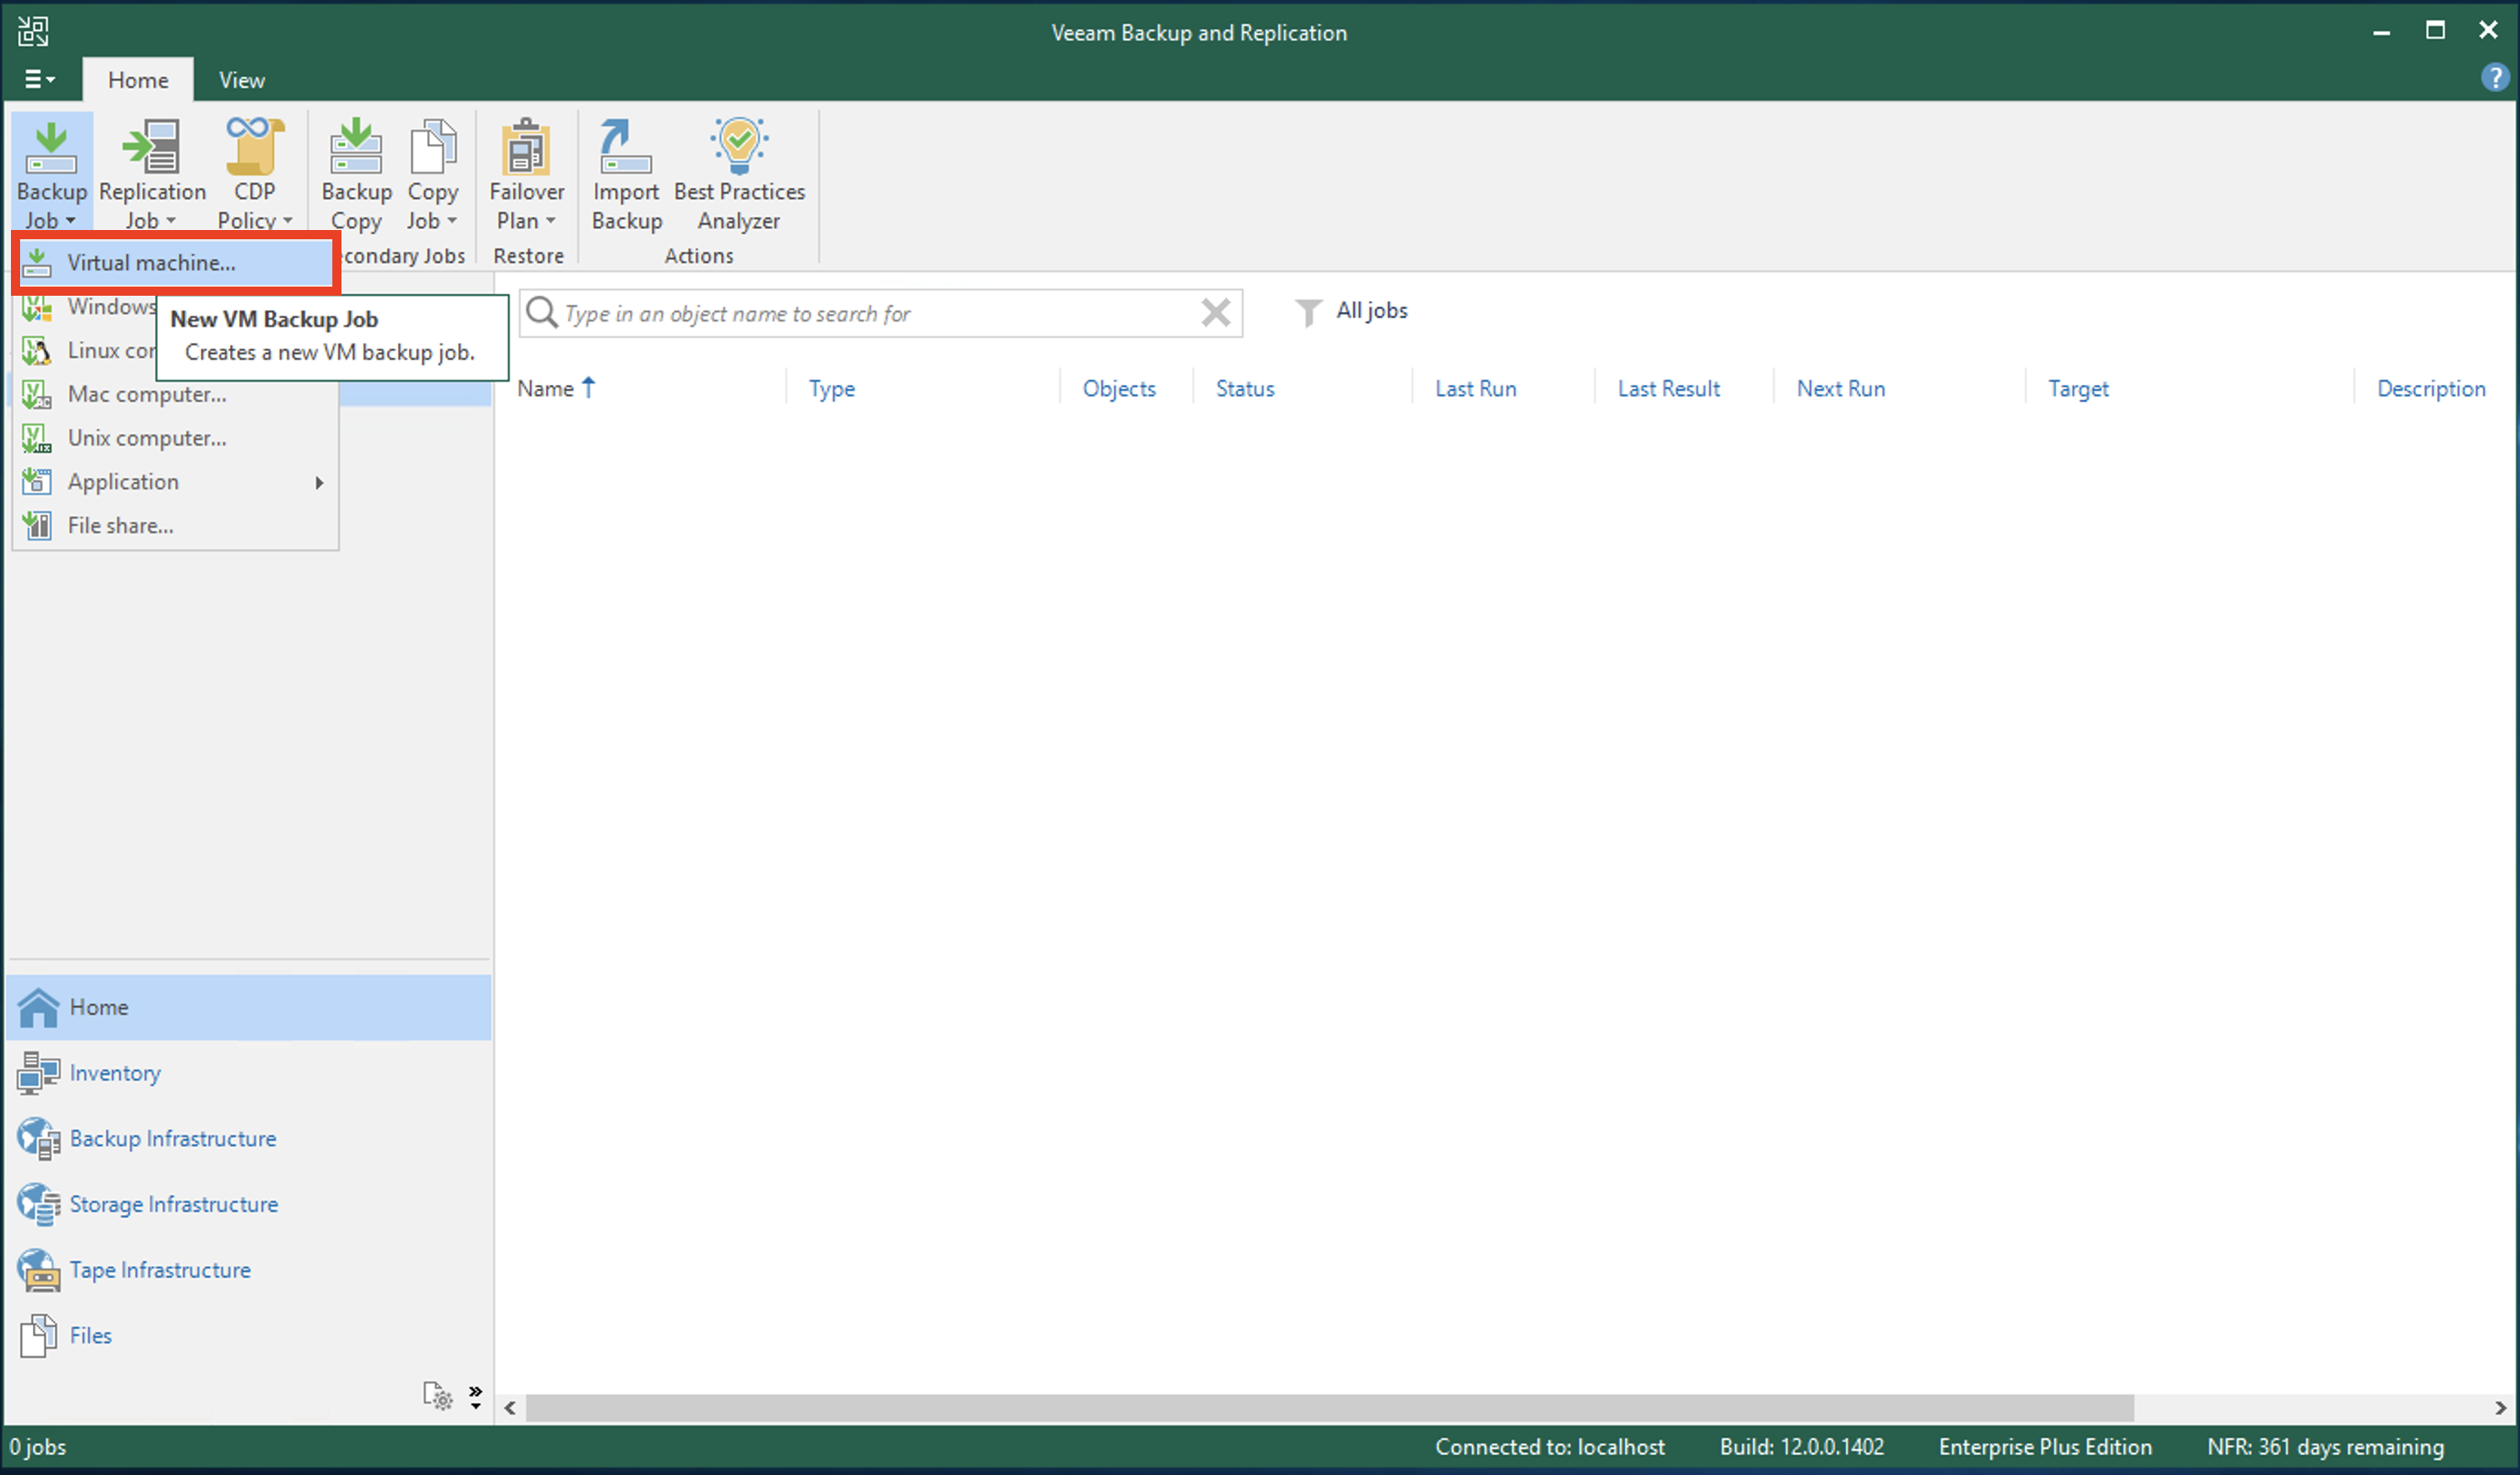
Task: Click the navigation pane options gear icon
Action: pyautogui.click(x=438, y=1396)
